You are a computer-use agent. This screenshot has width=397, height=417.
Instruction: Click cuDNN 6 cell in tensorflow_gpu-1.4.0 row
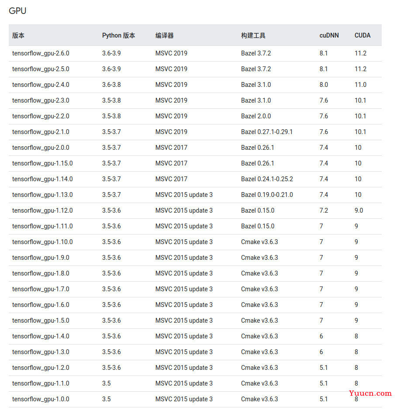pyautogui.click(x=321, y=336)
